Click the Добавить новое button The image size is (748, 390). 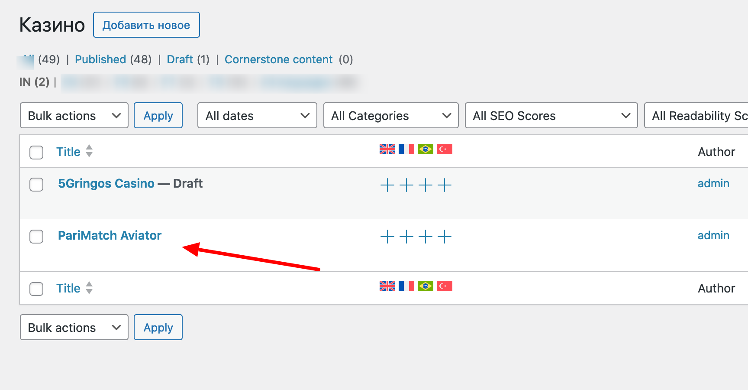(x=146, y=25)
